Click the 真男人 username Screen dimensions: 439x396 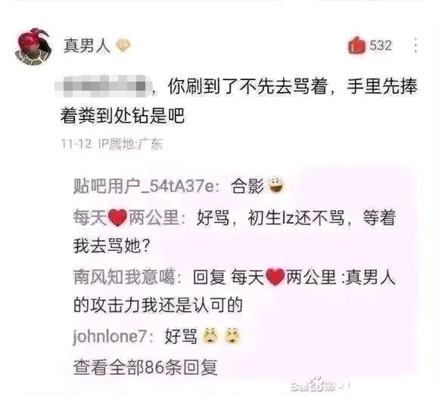click(x=86, y=46)
